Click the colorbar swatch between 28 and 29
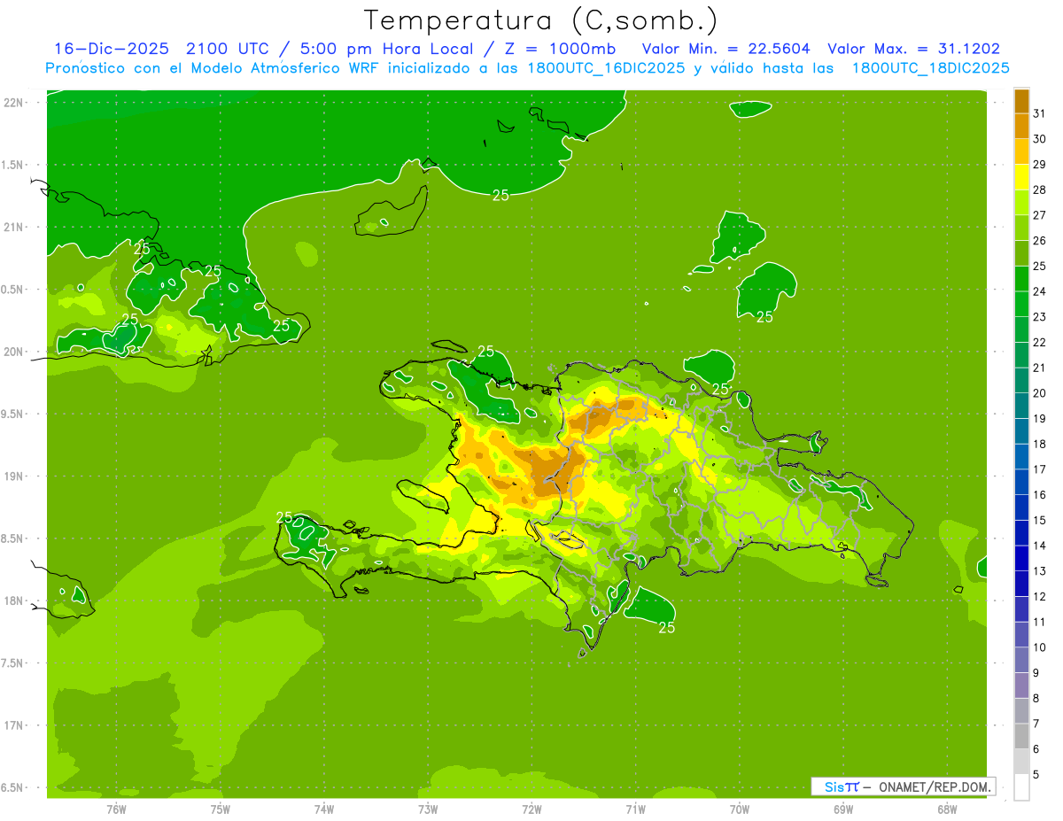The height and width of the screenshot is (821, 1063). [1022, 177]
